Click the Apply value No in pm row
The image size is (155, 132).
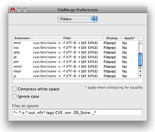pyautogui.click(x=124, y=62)
